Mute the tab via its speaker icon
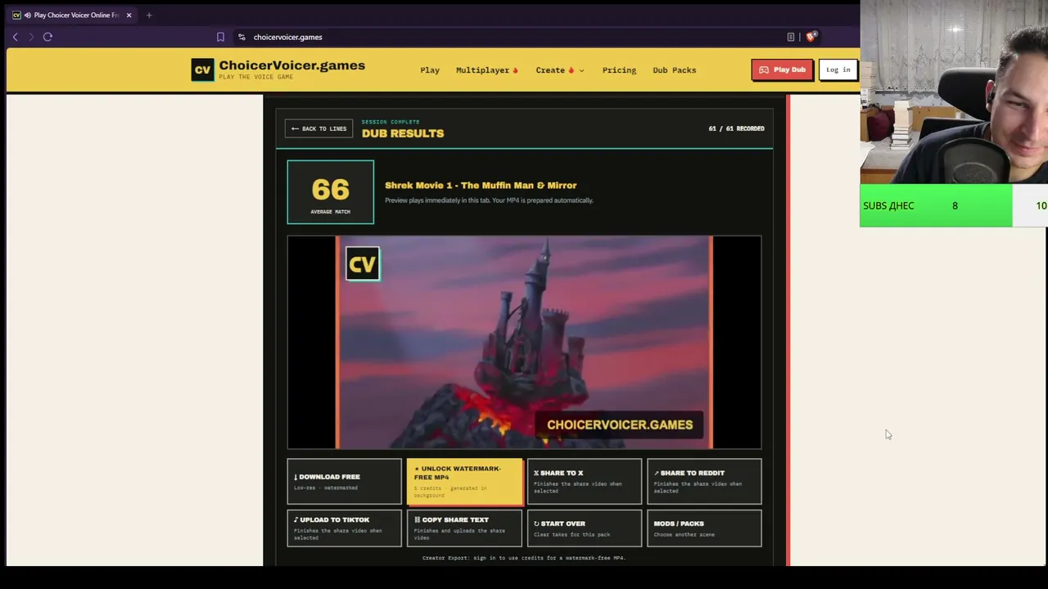The width and height of the screenshot is (1048, 589). point(28,15)
